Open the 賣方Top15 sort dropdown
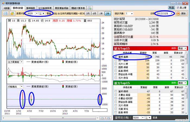The width and height of the screenshot is (190, 122). pyautogui.click(x=185, y=83)
